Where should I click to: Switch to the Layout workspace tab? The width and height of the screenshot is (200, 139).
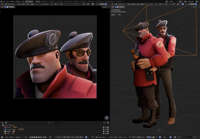coord(38,1)
